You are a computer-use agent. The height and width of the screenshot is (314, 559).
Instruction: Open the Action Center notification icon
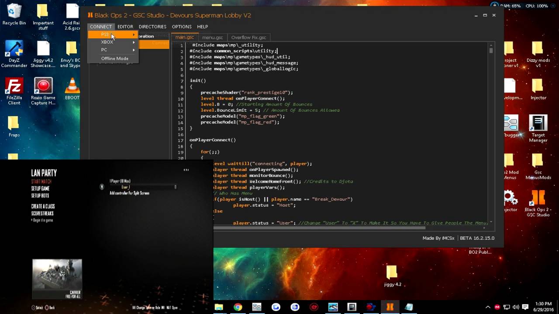tap(525, 307)
